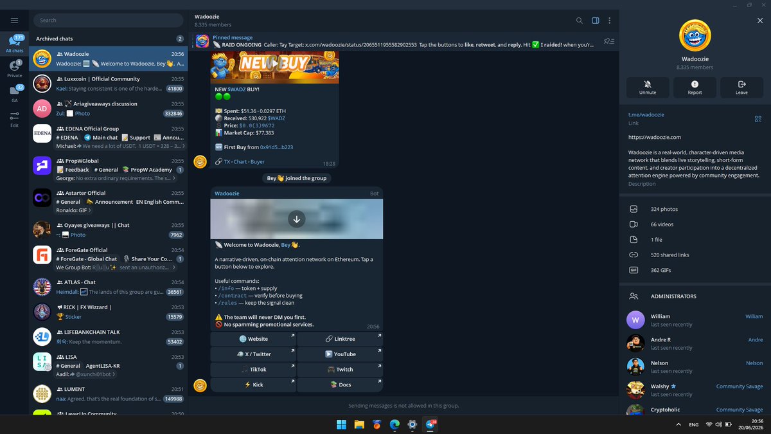Open the TikTok bot button
771x434 pixels.
click(253, 370)
